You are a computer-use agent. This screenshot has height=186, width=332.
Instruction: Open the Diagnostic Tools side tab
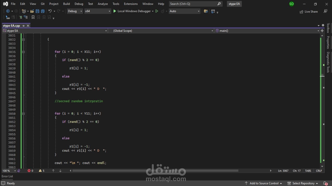(x=328, y=62)
